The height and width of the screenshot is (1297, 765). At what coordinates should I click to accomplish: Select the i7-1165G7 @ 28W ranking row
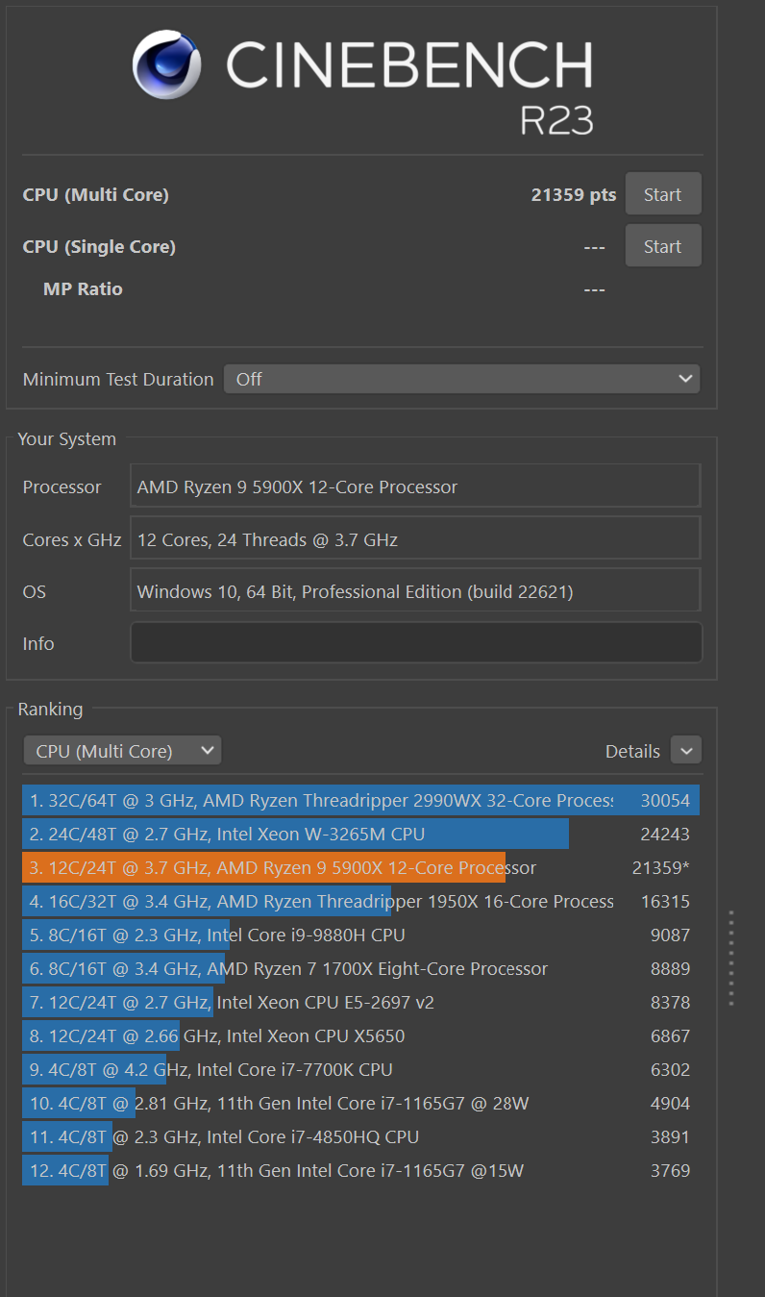[x=360, y=1104]
